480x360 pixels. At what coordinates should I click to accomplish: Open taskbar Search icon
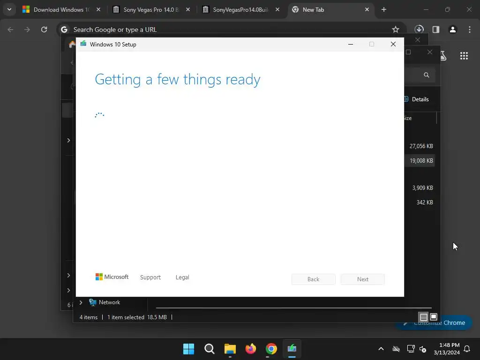[210, 349]
